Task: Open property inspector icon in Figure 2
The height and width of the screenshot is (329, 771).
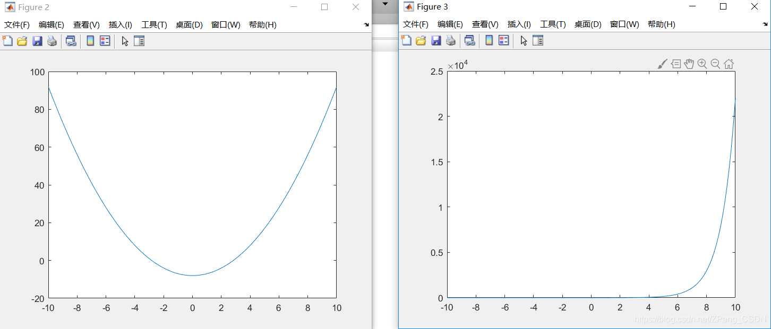Action: pos(139,41)
